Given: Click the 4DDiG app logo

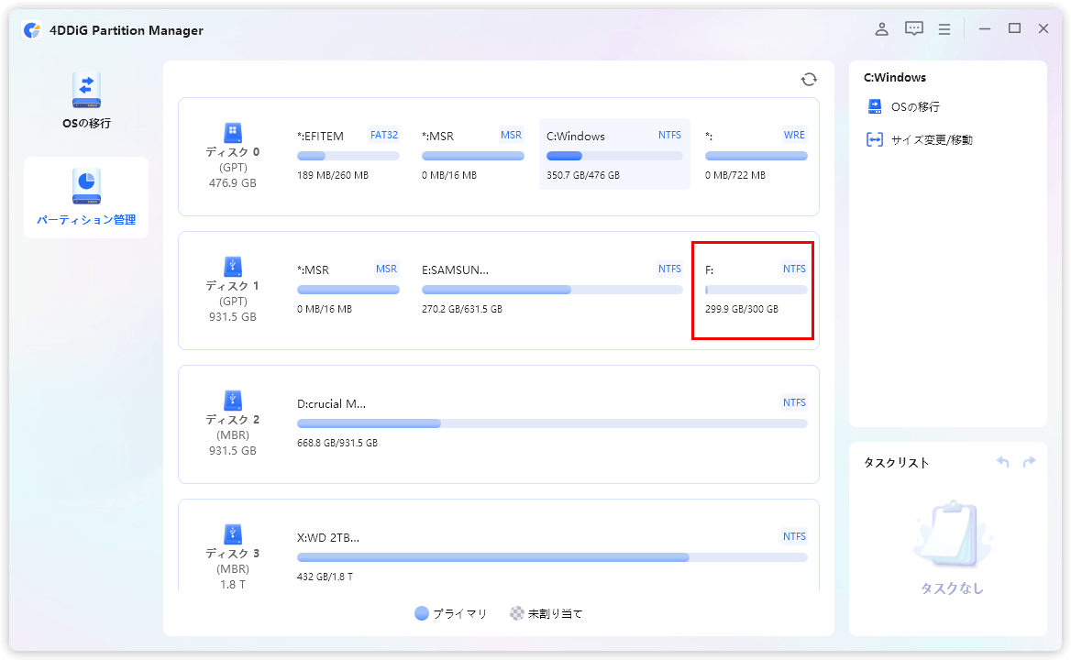Looking at the screenshot, I should pyautogui.click(x=32, y=30).
